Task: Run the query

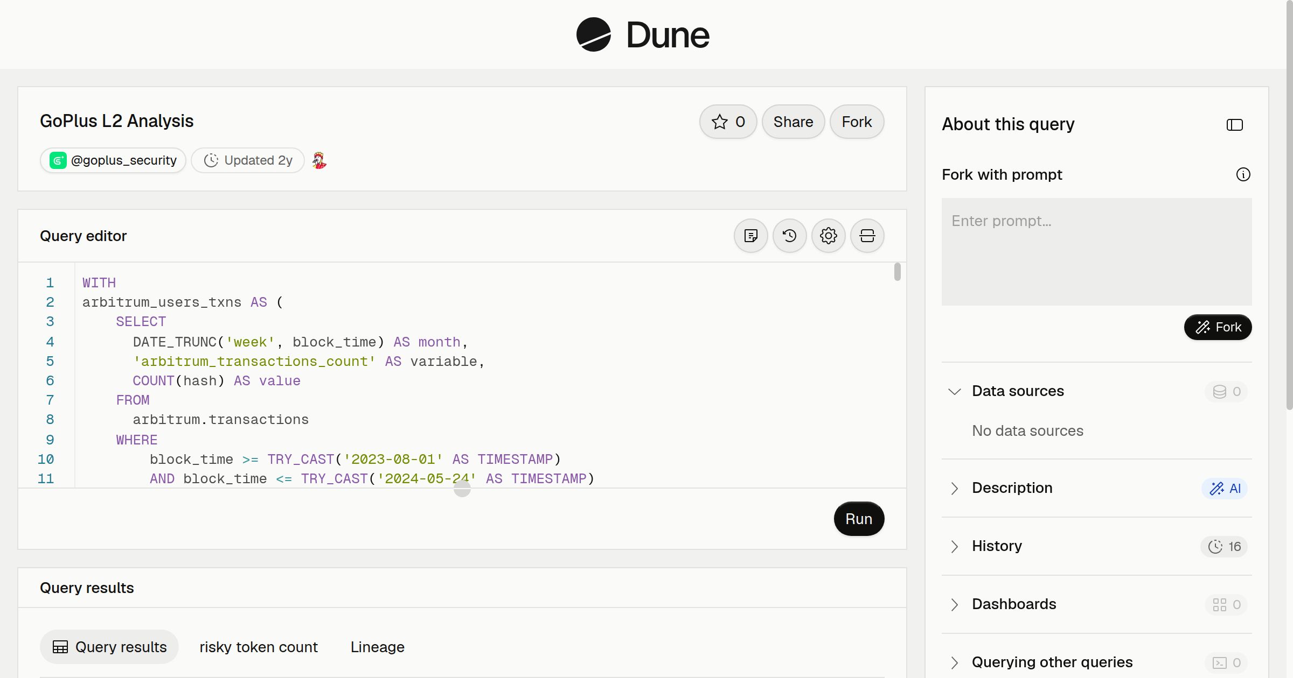Action: pos(859,519)
